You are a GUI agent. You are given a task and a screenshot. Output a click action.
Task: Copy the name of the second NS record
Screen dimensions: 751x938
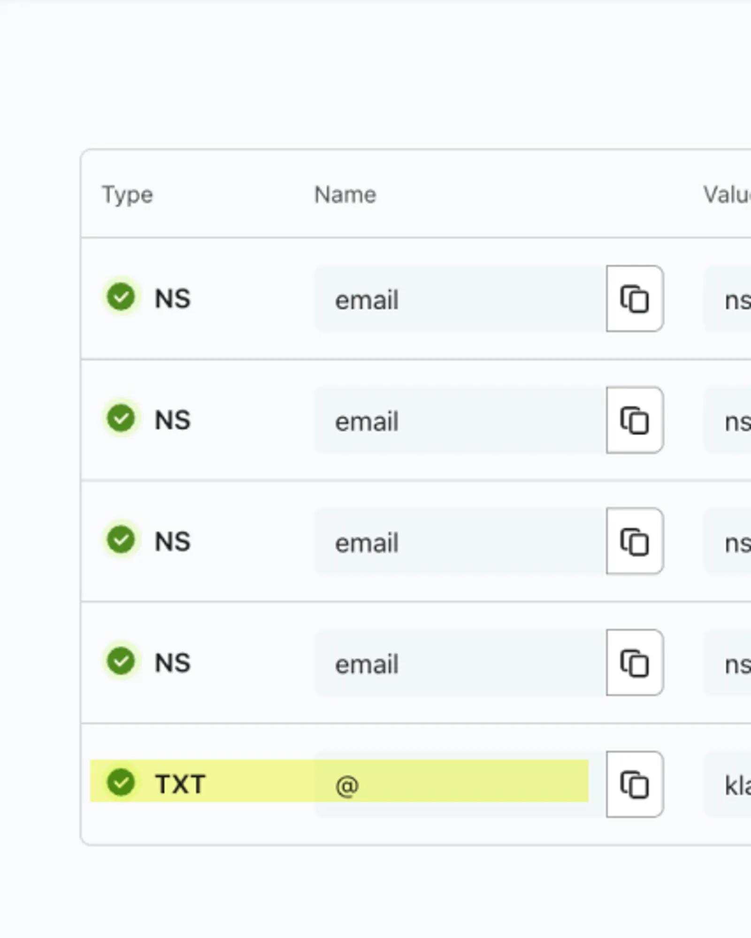[x=635, y=420]
